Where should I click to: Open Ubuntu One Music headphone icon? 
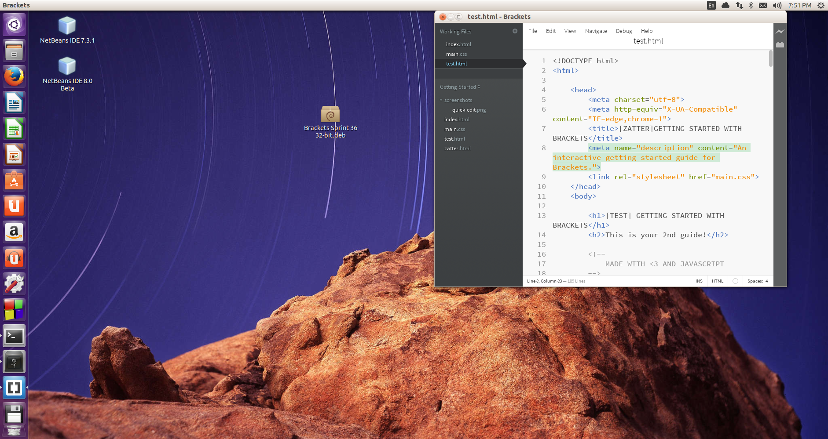point(14,258)
